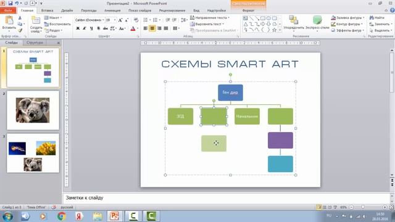Open Align Text (Выровнять текст) dropdown
395x222 pixels.
coord(207,24)
